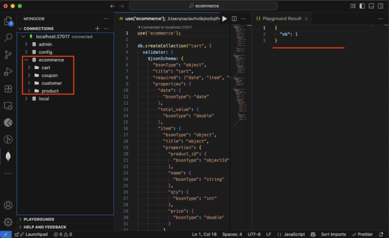
Task: Open the Run and Debug view
Action: coord(8,72)
